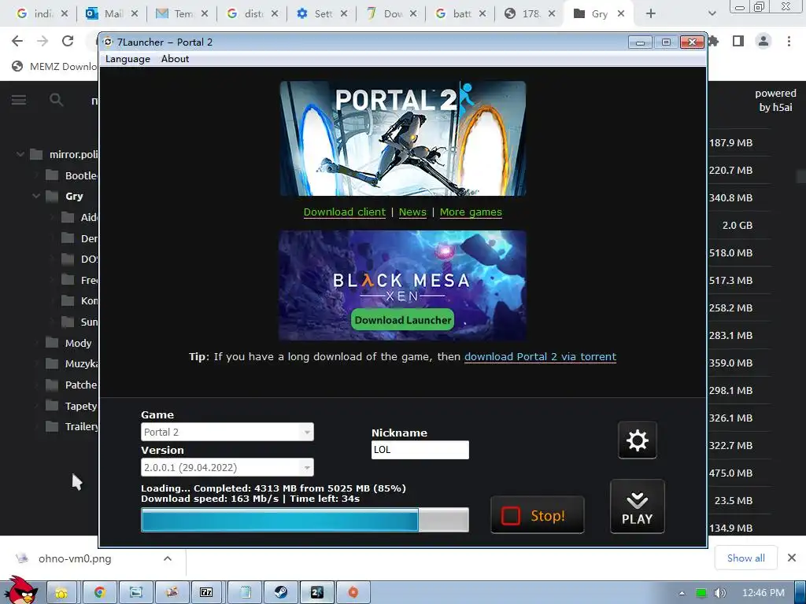This screenshot has width=806, height=604.
Task: Follow the Download client link
Action: [345, 212]
